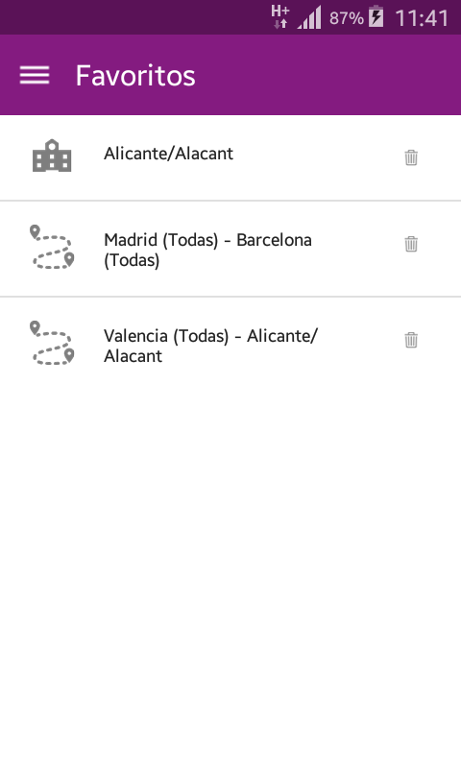Viewport: 461px width, 768px height.
Task: Tap the signal strength bars icon
Action: coord(309,17)
